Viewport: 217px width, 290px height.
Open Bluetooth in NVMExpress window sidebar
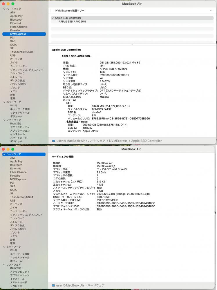point(16,20)
